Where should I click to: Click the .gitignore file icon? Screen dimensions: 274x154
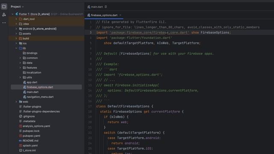(x=21, y=116)
